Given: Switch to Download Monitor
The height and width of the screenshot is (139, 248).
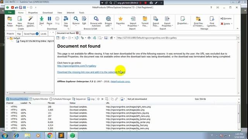Looking at the screenshot, I should (17, 99).
